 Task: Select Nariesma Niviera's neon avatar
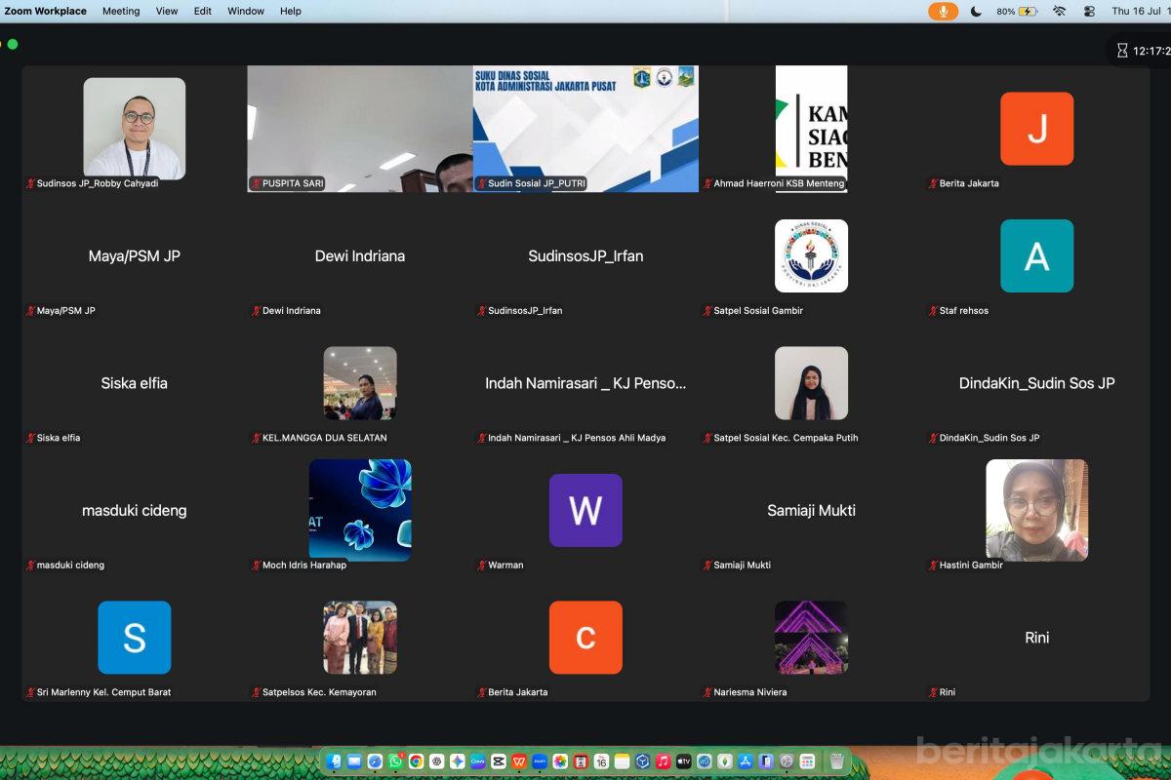(811, 638)
